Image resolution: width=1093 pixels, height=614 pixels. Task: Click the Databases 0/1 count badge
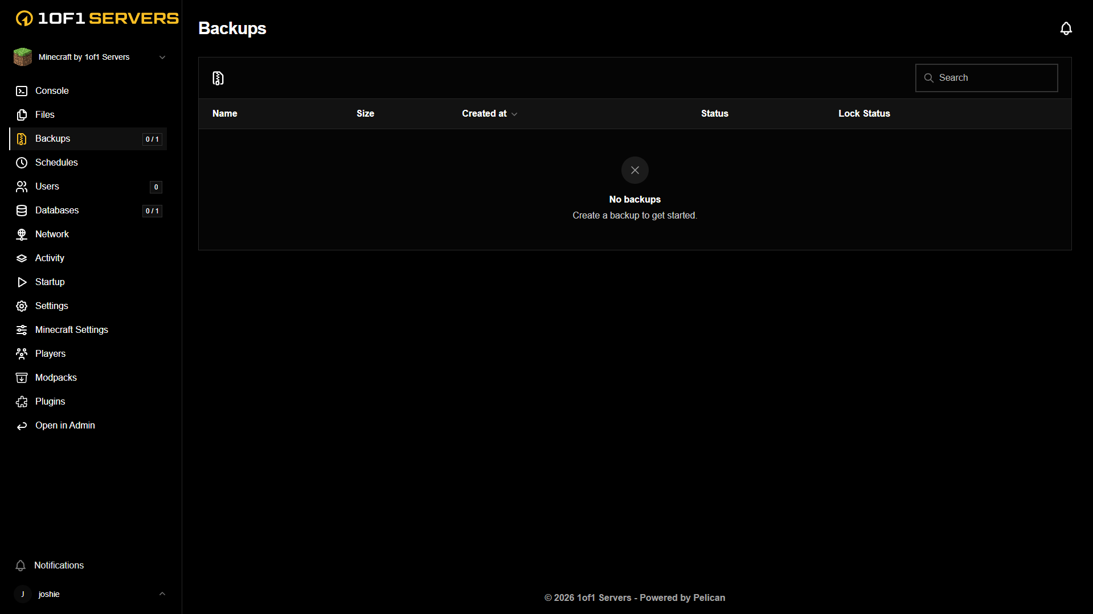pyautogui.click(x=152, y=211)
